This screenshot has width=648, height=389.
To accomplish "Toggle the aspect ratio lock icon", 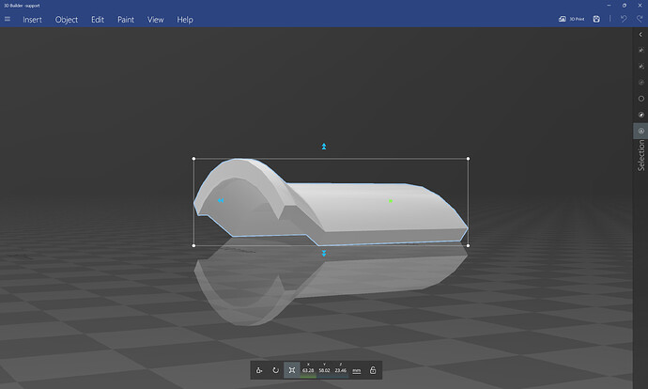I will coord(373,370).
